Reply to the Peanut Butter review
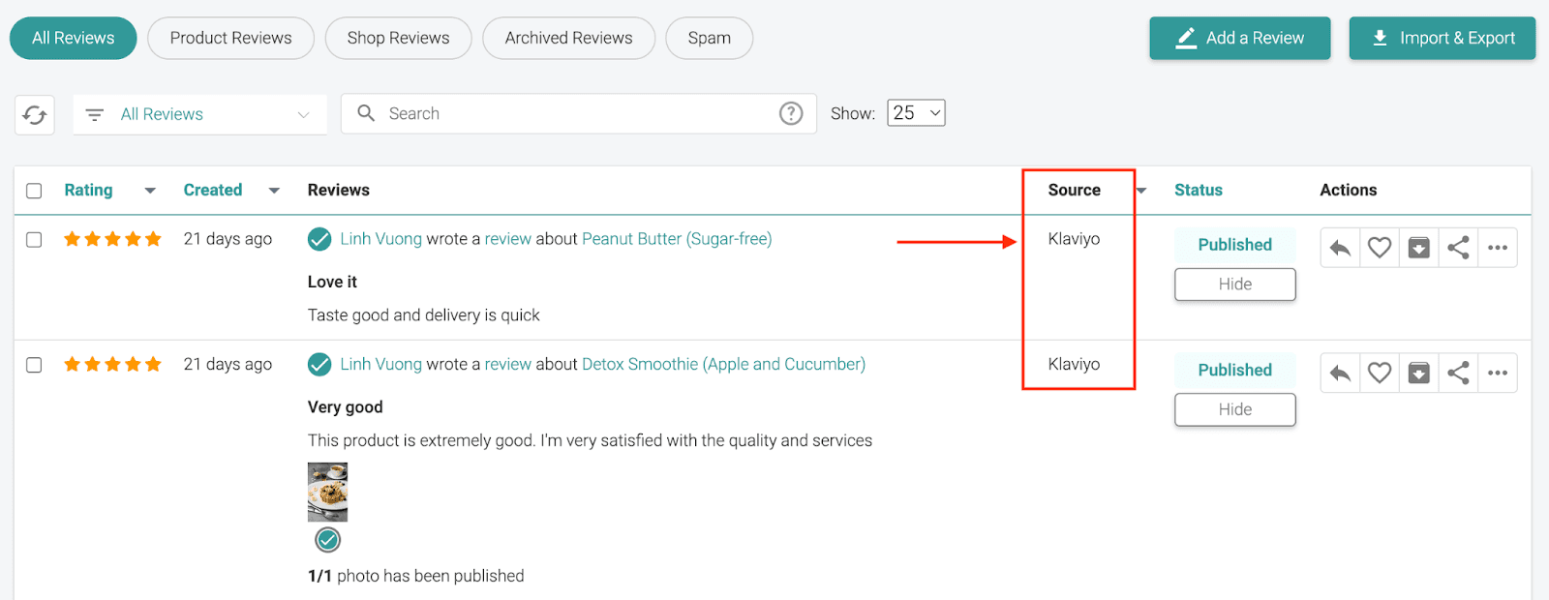Image resolution: width=1549 pixels, height=600 pixels. (1340, 249)
